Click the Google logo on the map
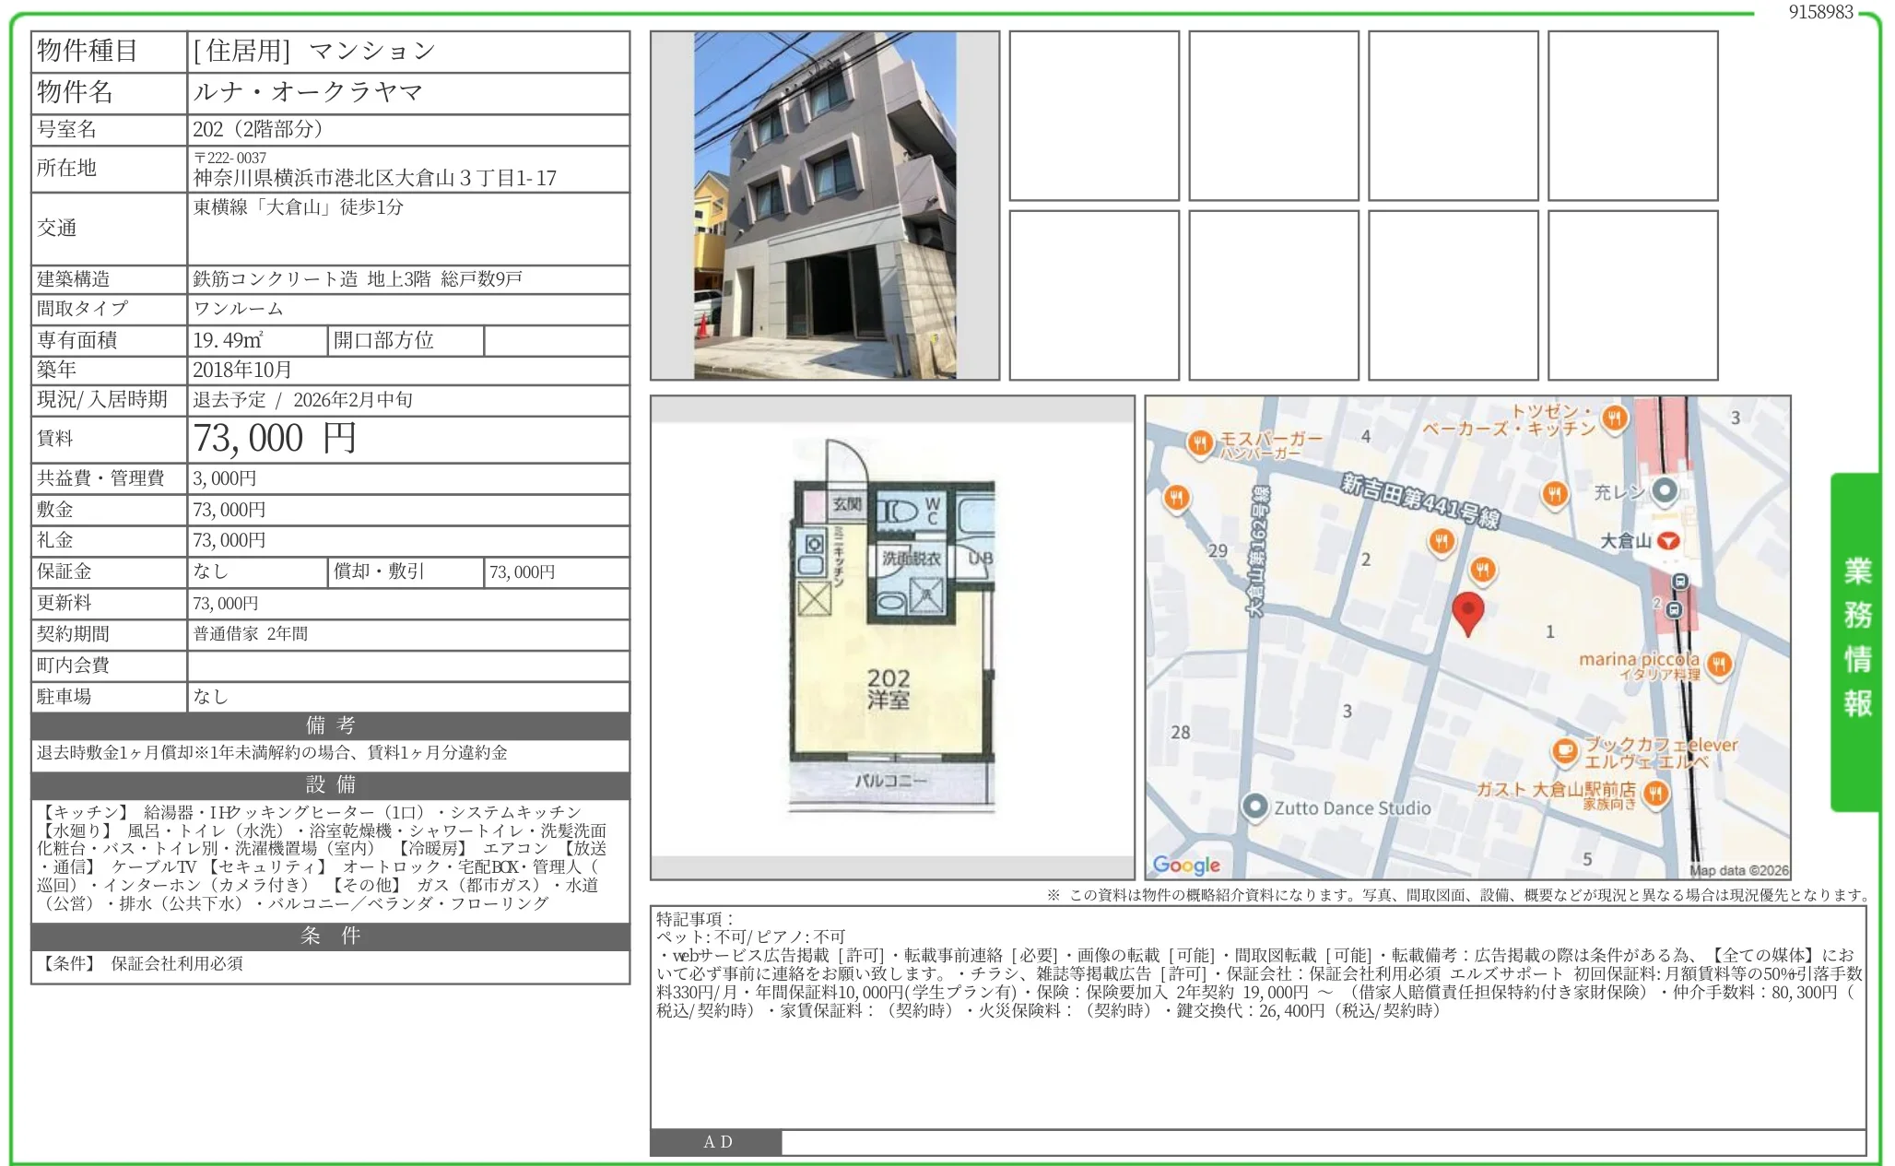The height and width of the screenshot is (1166, 1895). [x=1186, y=865]
